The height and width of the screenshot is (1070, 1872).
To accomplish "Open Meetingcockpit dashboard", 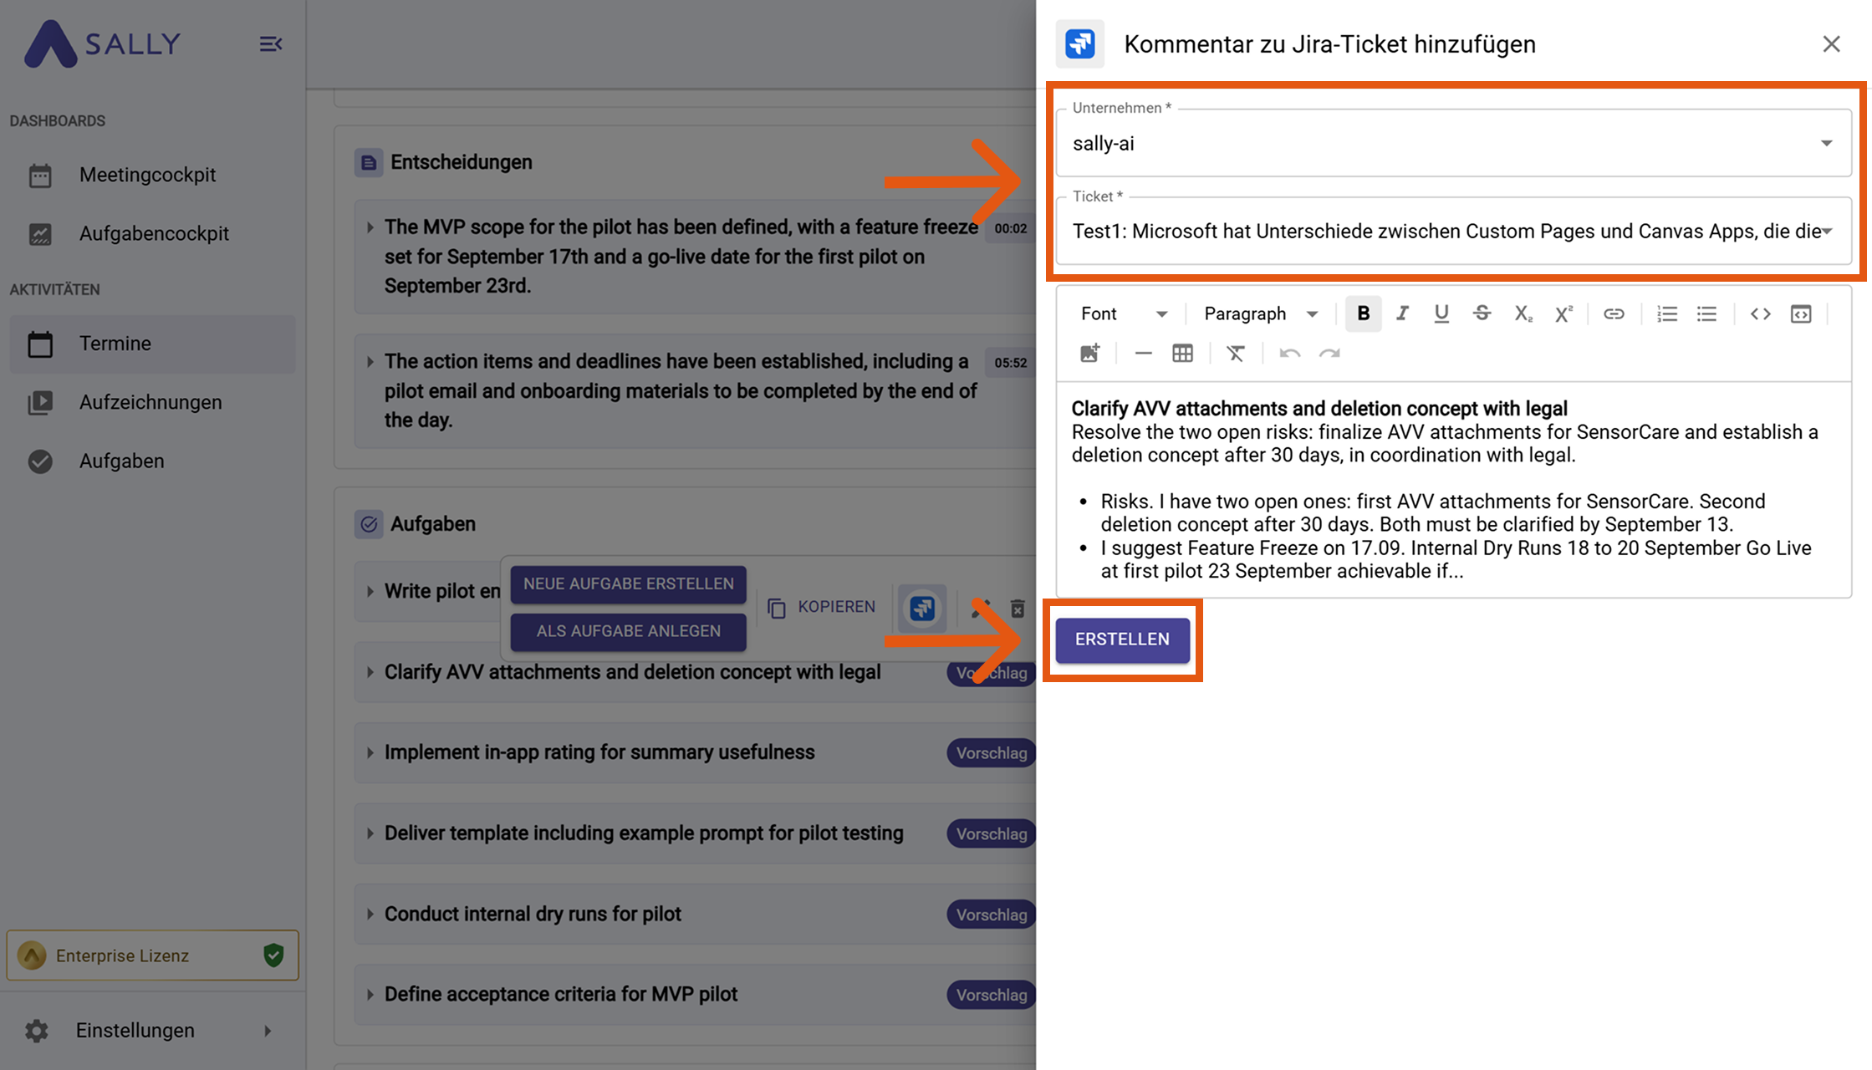I will click(x=152, y=175).
